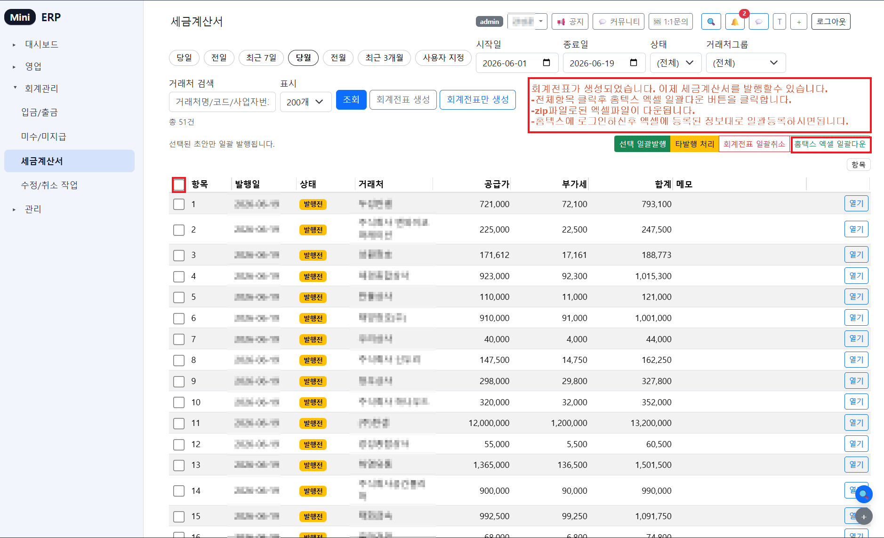
Task: Check the checkbox for row 7
Action: (x=179, y=339)
